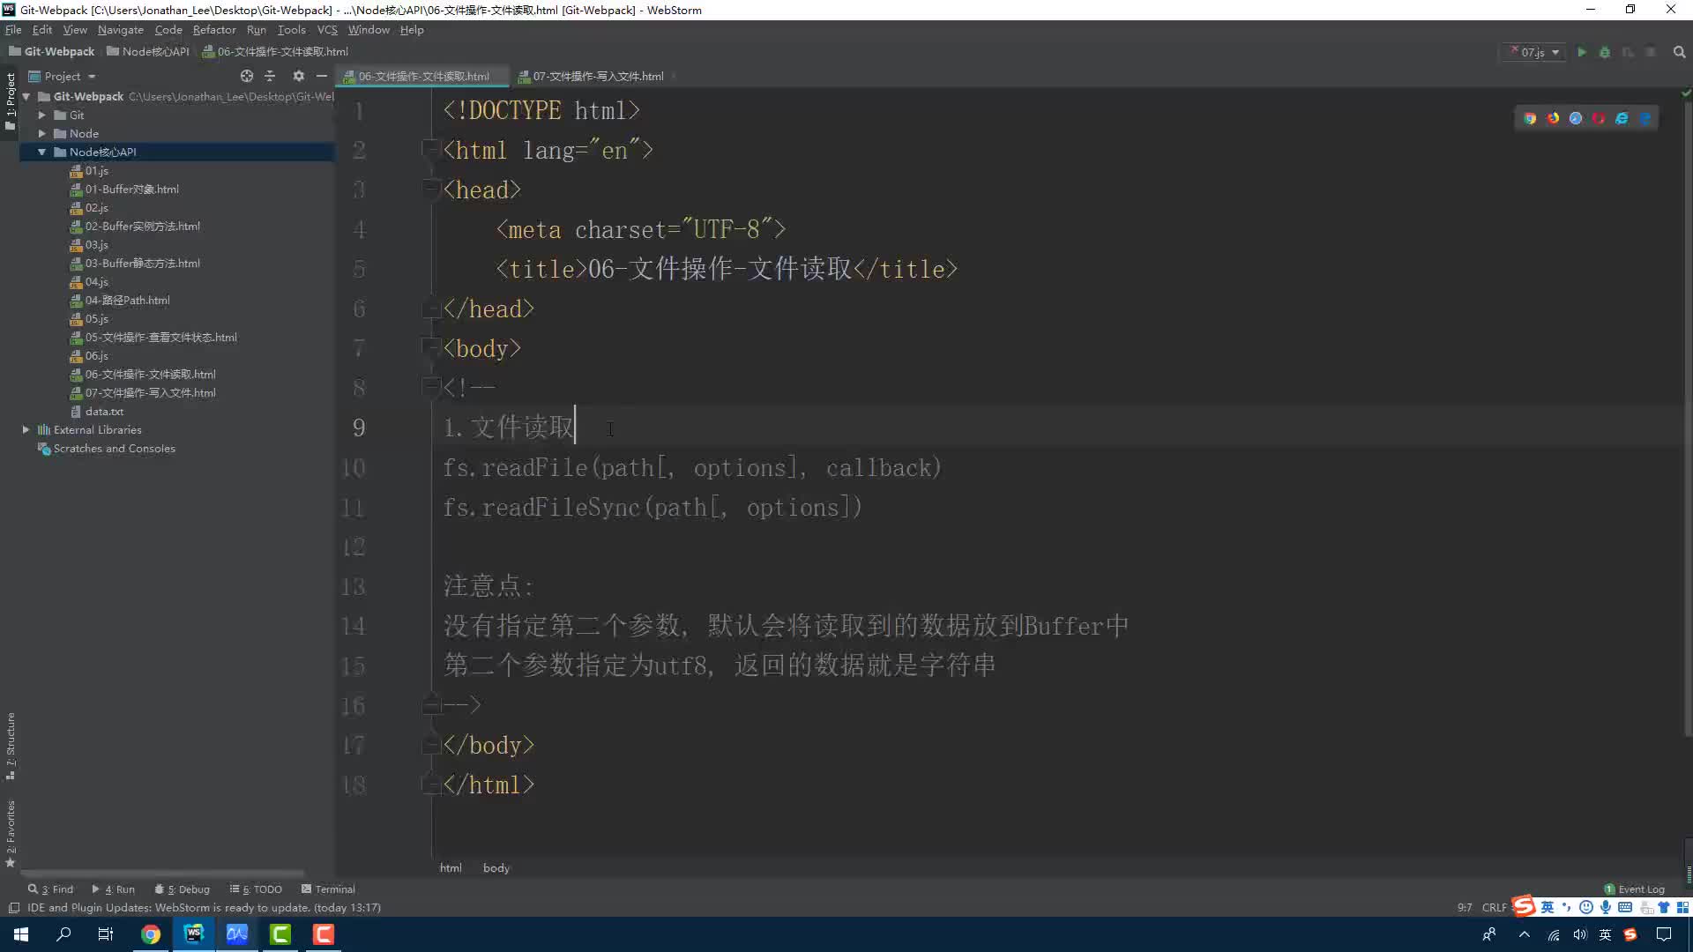Open the 3: Find tool window
Image resolution: width=1693 pixels, height=952 pixels.
50,889
